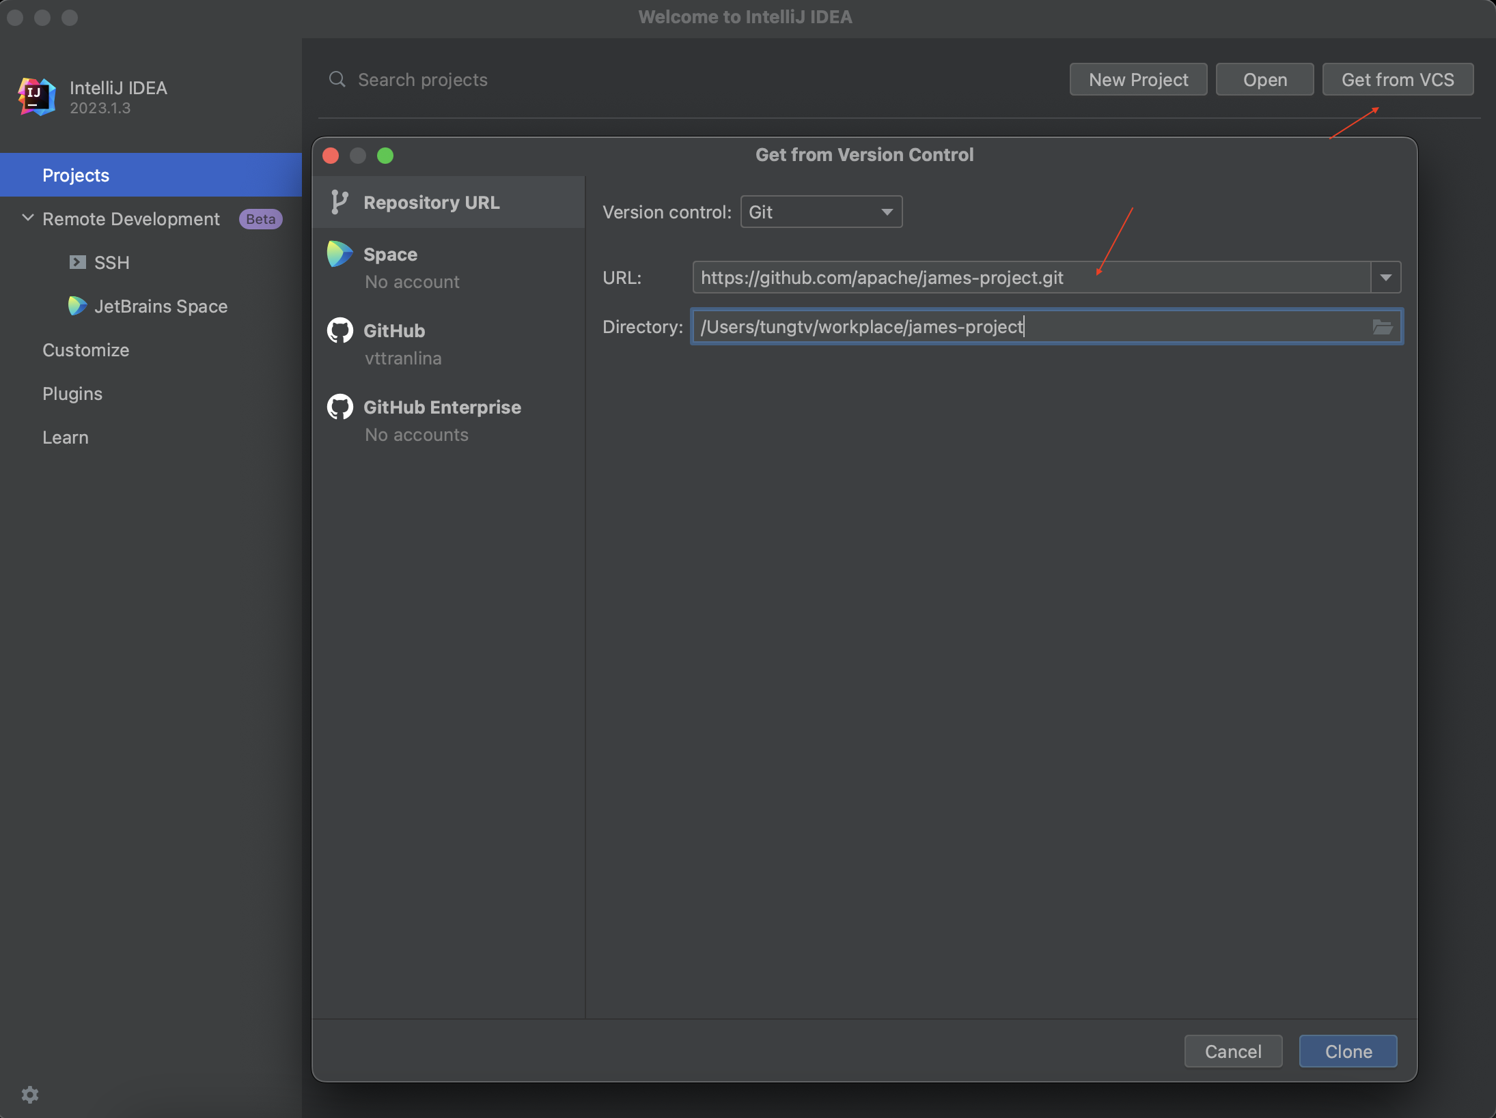The width and height of the screenshot is (1496, 1118).
Task: Select the Space provider icon
Action: [340, 255]
